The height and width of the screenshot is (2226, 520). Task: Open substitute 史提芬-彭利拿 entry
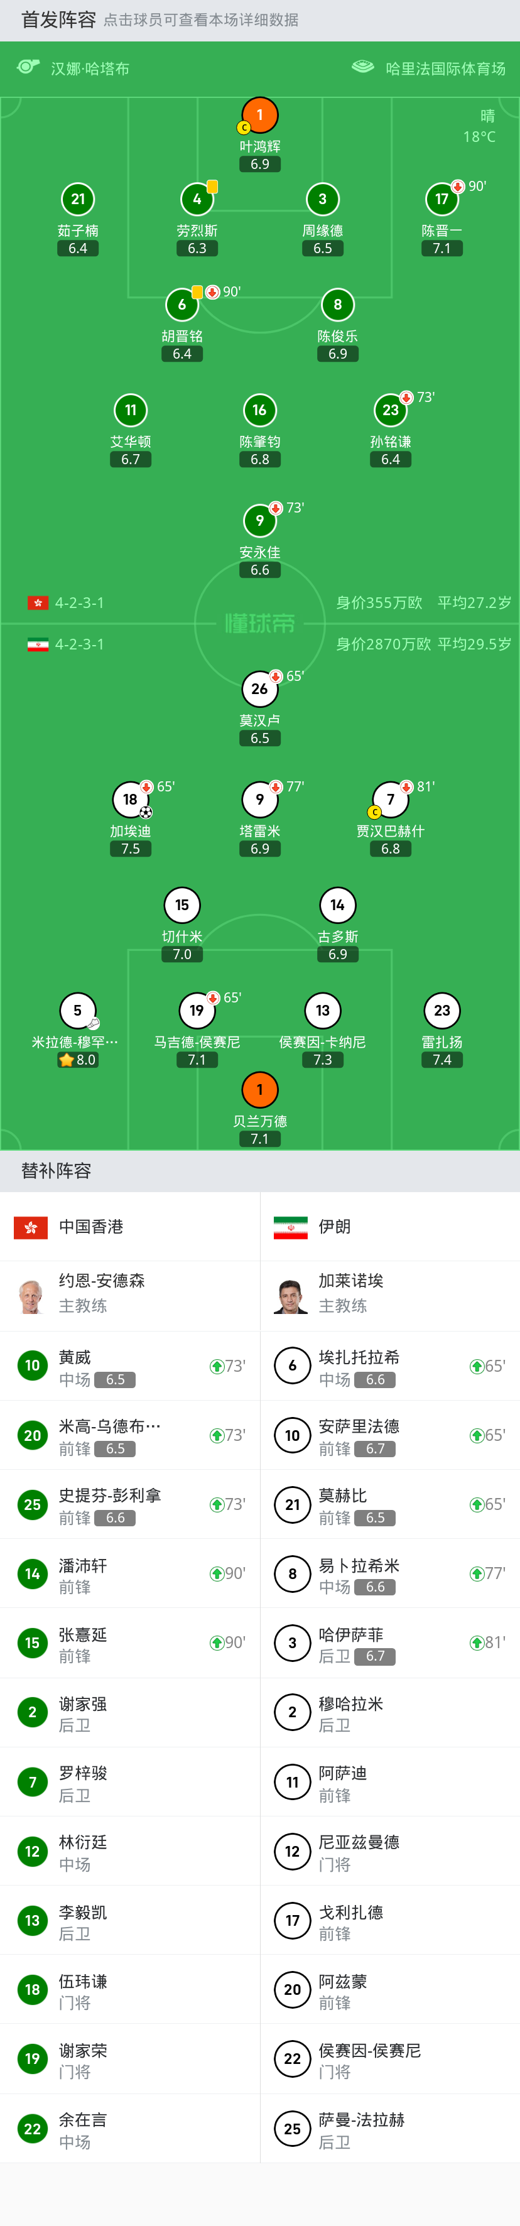(x=129, y=1504)
